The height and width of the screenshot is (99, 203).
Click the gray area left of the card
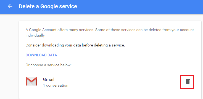point(9,57)
